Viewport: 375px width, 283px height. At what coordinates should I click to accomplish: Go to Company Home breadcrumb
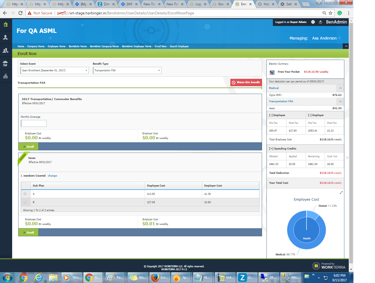coord(36,46)
